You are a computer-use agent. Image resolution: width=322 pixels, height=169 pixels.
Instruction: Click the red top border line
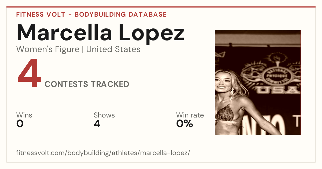tap(161, 7)
